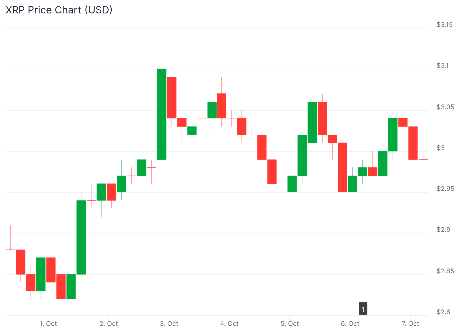Select the last candle at the chart's right edge
The width and height of the screenshot is (460, 336).
pos(423,159)
